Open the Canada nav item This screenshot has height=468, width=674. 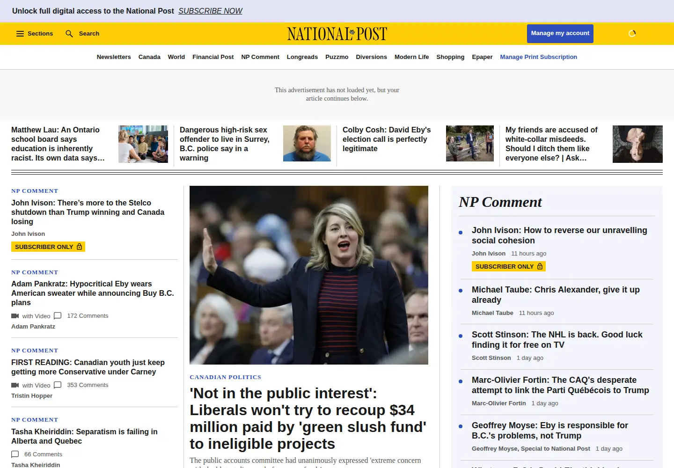click(149, 57)
